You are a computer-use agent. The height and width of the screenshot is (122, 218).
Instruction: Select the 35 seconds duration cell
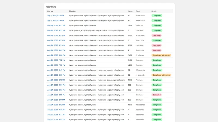click(x=140, y=21)
